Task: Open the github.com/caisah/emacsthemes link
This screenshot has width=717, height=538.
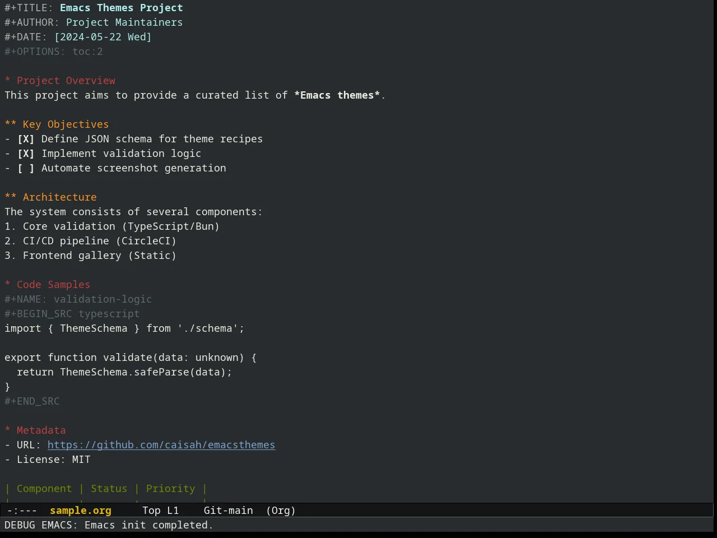Action: [161, 445]
